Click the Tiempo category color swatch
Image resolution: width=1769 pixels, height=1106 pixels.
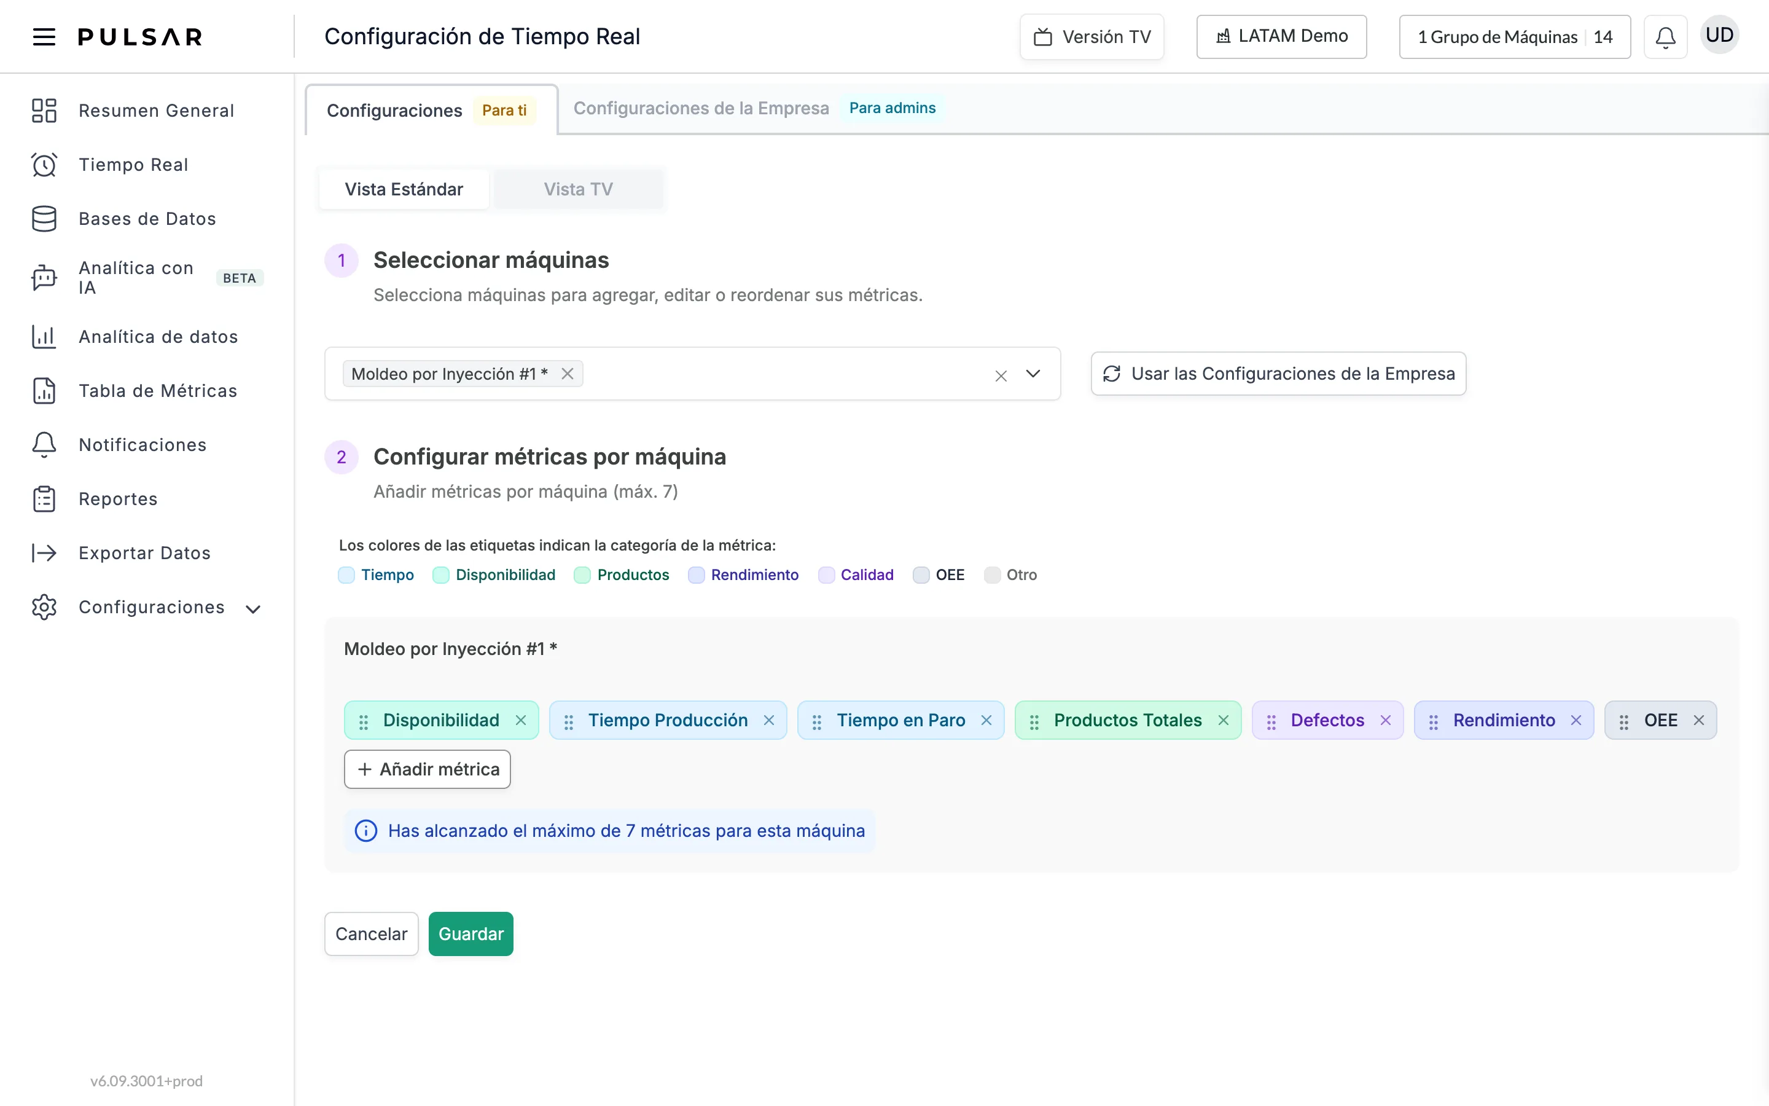tap(346, 575)
